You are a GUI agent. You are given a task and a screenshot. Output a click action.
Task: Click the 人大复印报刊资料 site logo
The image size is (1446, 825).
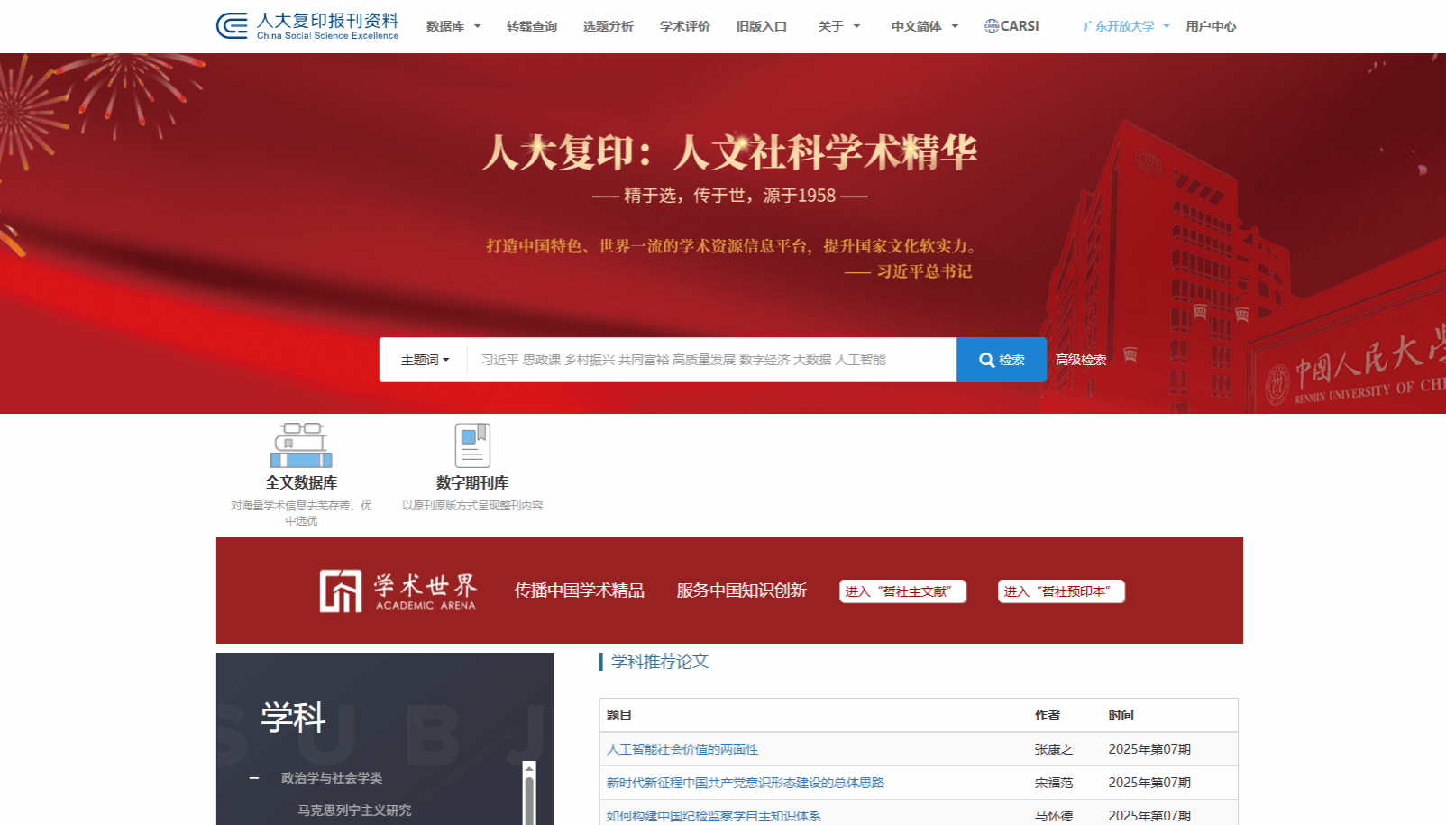pyautogui.click(x=307, y=26)
